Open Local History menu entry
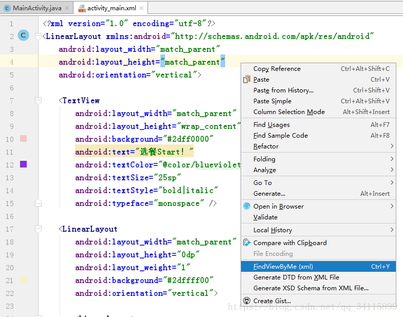403x317 pixels. pos(319,230)
